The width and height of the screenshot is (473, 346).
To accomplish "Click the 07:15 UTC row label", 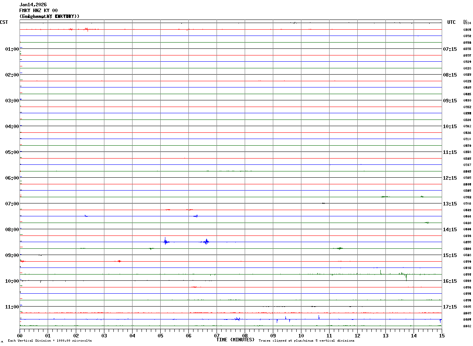I will 450,49.
